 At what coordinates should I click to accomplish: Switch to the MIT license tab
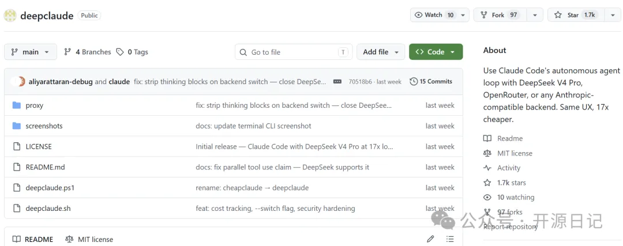coord(89,239)
